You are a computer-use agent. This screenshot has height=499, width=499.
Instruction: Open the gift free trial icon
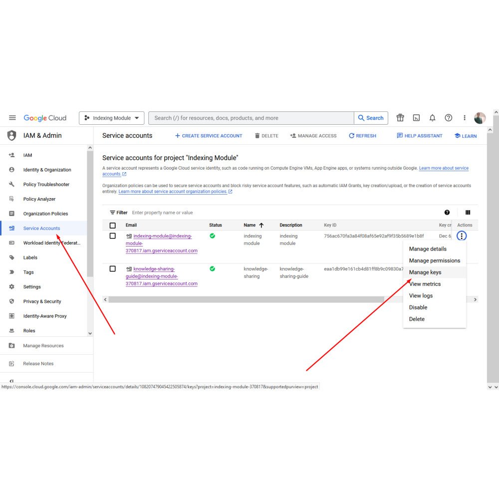pyautogui.click(x=400, y=118)
